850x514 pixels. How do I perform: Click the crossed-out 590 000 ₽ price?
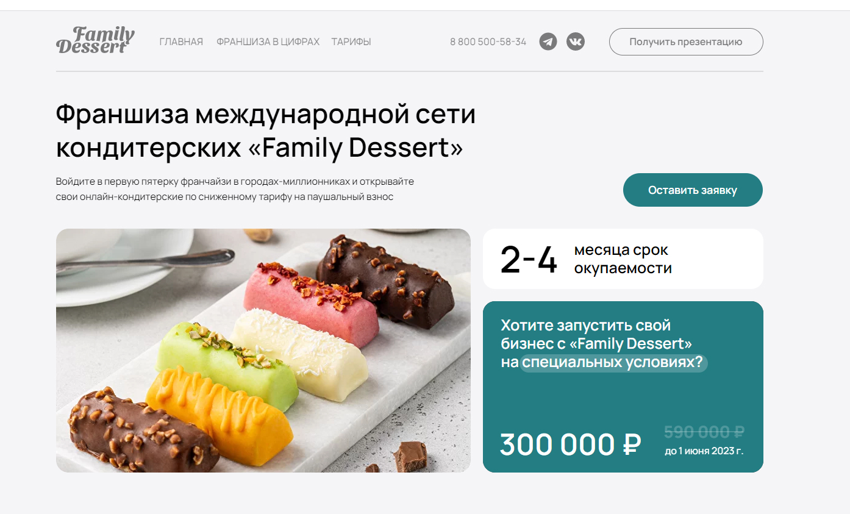point(704,432)
